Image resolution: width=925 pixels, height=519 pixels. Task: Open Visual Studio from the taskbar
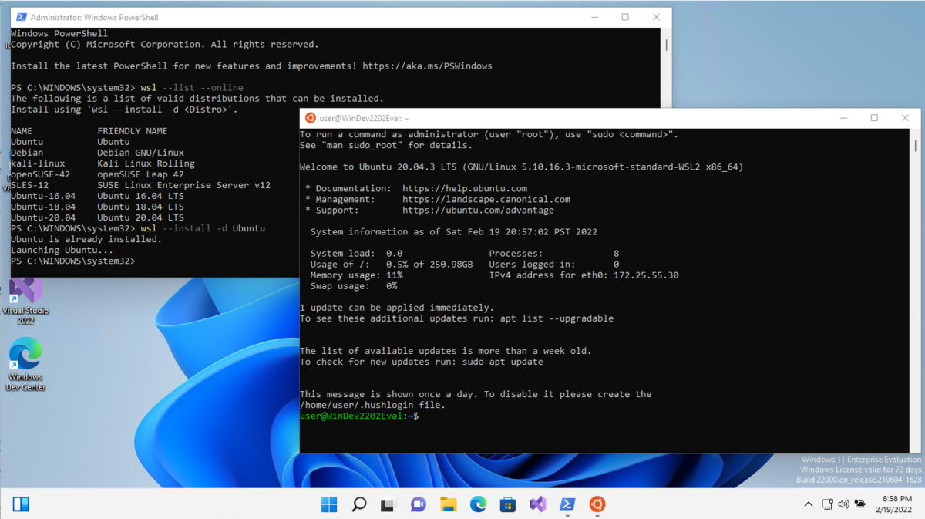coord(537,504)
